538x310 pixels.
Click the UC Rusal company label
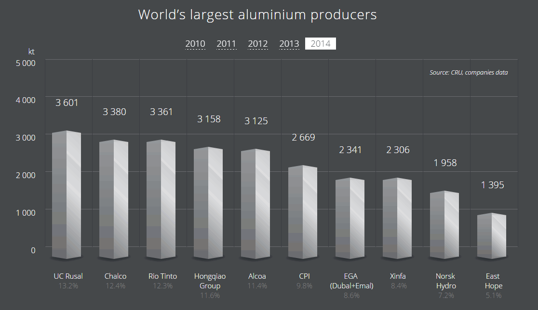click(68, 276)
